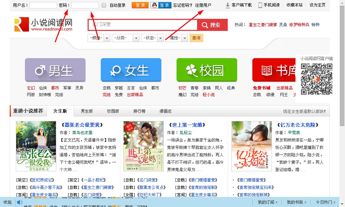Switch to the 排行榜 rankings tab
Viewport: 345px width, 207px height.
click(139, 111)
